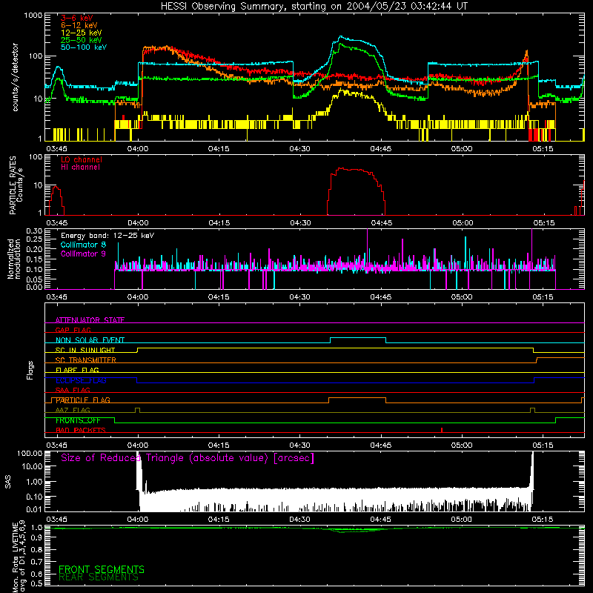Click the 05:00 tick label under Flags panel

(461, 445)
